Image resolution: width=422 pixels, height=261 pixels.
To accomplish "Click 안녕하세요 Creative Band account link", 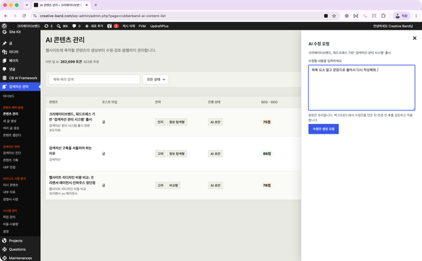I will click(x=393, y=26).
